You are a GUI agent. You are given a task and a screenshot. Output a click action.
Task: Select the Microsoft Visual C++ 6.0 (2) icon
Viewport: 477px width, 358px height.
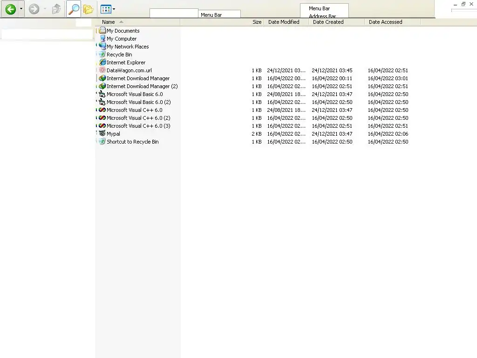(102, 117)
